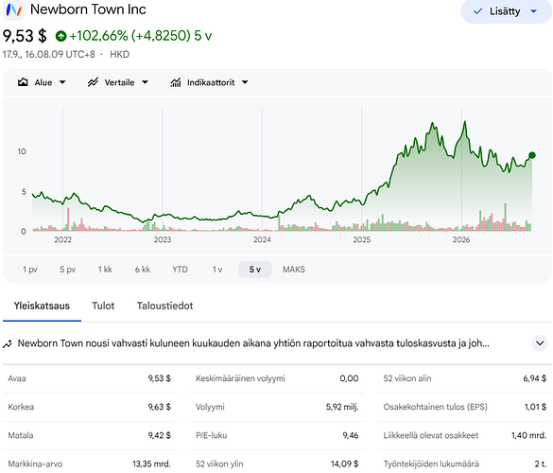
Task: Click the Työntekijöiden lukumäärä label
Action: click(x=431, y=464)
